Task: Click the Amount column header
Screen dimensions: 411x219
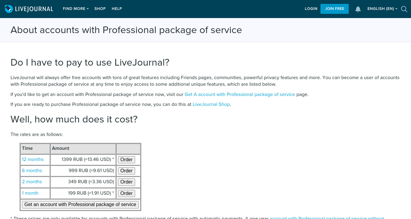Action: (x=83, y=149)
